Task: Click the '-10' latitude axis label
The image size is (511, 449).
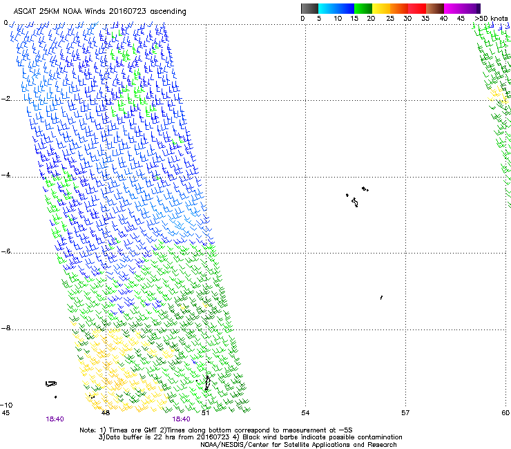Action: [x=6, y=405]
